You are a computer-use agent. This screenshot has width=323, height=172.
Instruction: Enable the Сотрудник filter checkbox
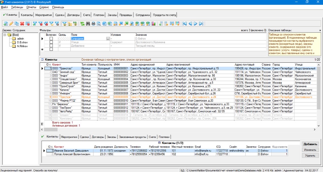pyautogui.click(x=51, y=38)
